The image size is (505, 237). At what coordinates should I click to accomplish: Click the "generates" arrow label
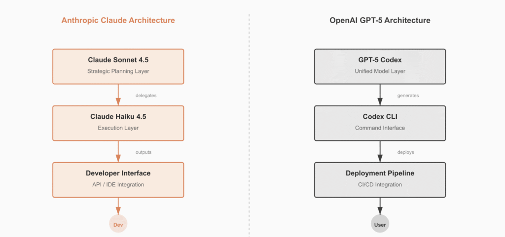pyautogui.click(x=408, y=96)
